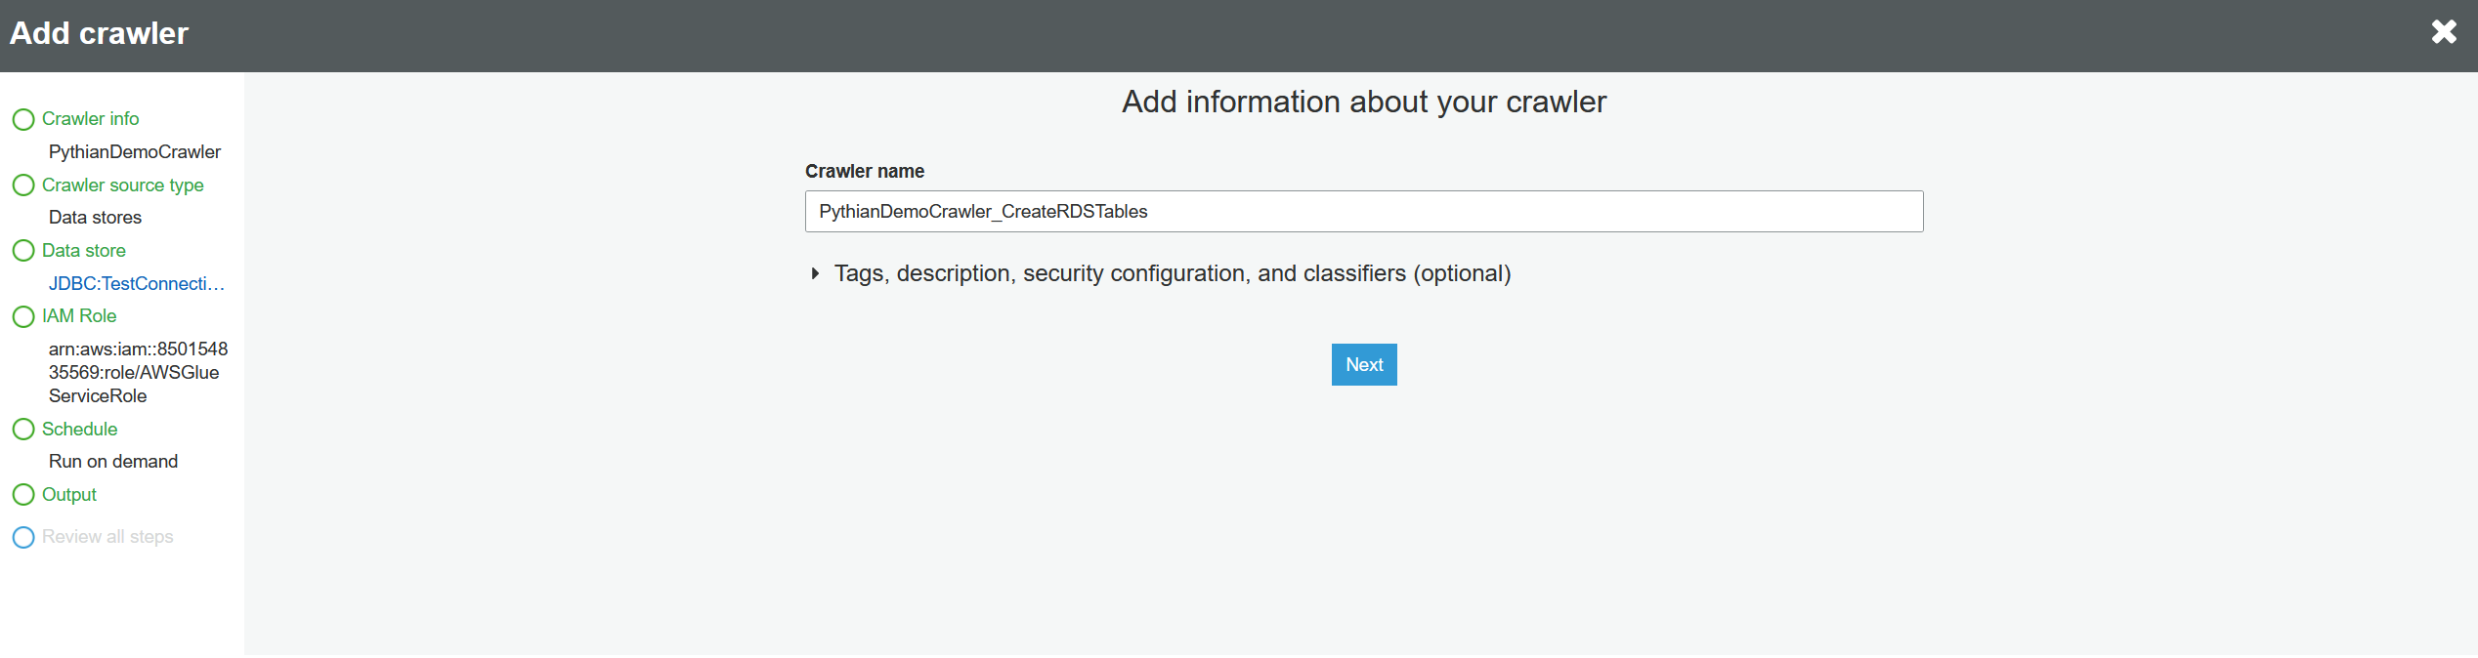Click the Review all steps label
The image size is (2478, 658).
pos(107,537)
